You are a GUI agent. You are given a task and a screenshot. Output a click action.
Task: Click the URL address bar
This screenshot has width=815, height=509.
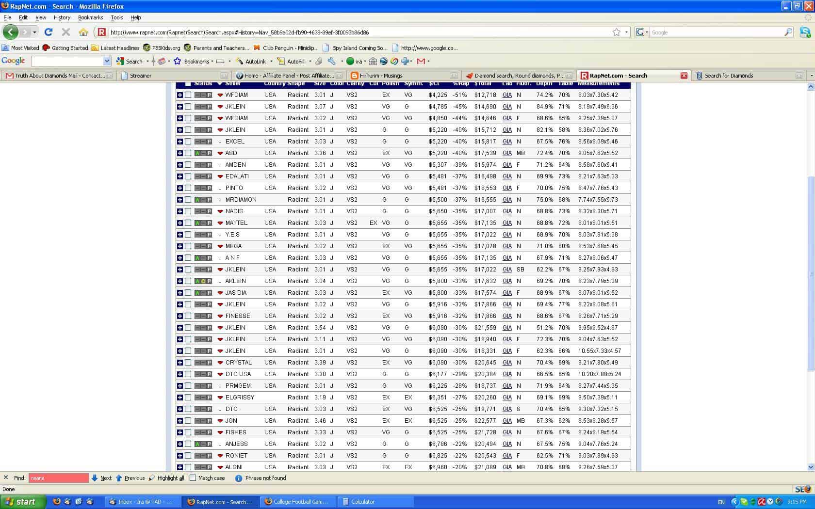[x=359, y=32]
